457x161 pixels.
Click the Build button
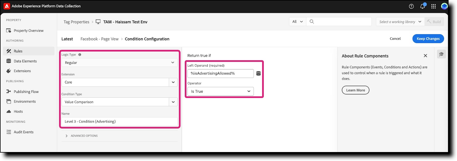434,22
